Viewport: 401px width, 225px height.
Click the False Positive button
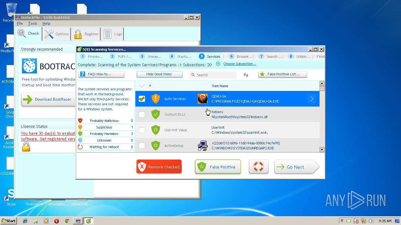tap(218, 167)
